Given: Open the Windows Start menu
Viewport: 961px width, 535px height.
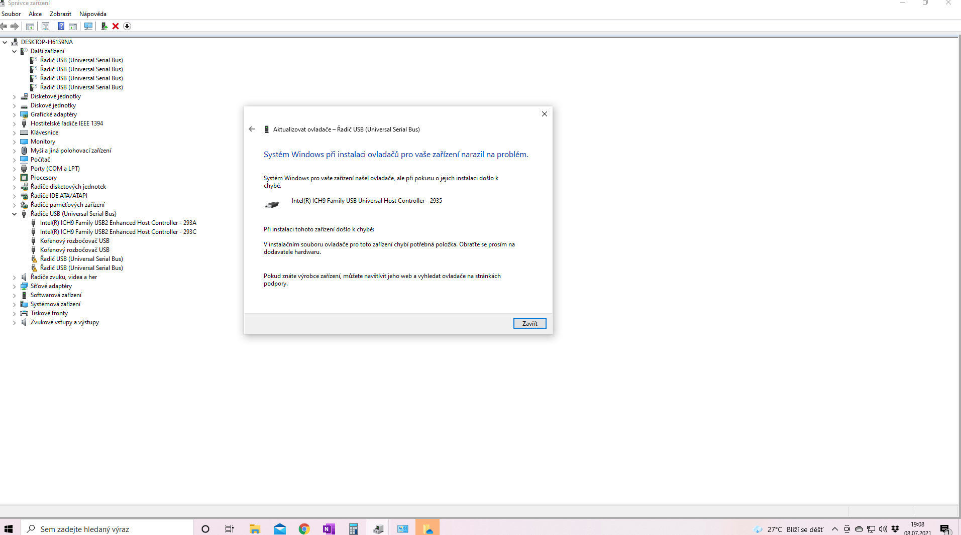Looking at the screenshot, I should point(9,528).
